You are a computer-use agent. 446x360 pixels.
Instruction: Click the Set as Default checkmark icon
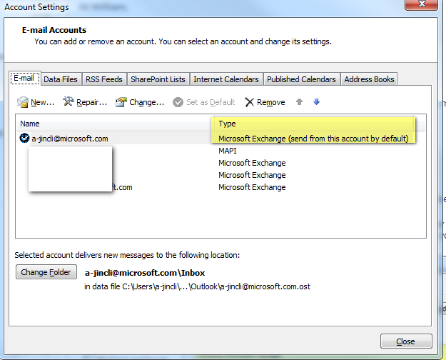(178, 102)
